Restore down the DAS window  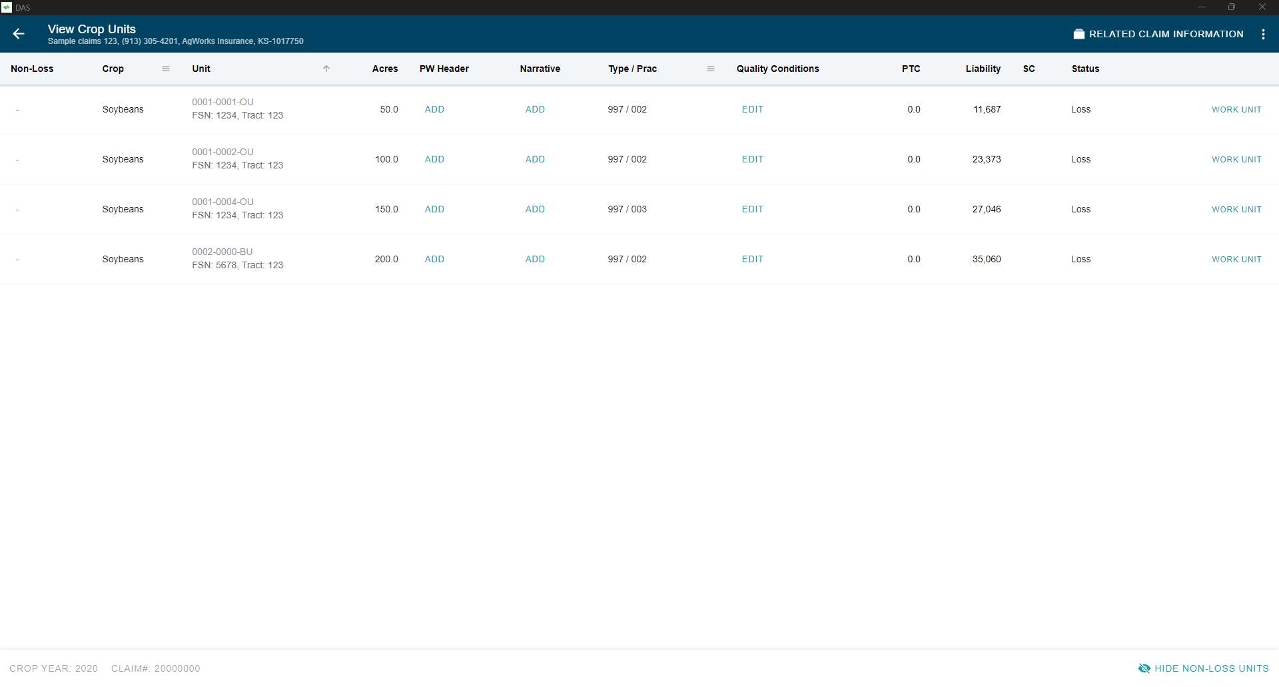point(1232,7)
